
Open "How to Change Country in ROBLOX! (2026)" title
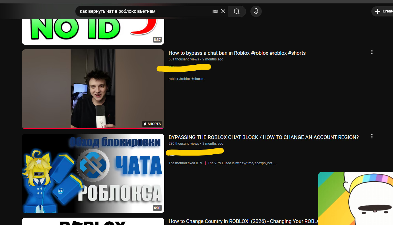243,221
